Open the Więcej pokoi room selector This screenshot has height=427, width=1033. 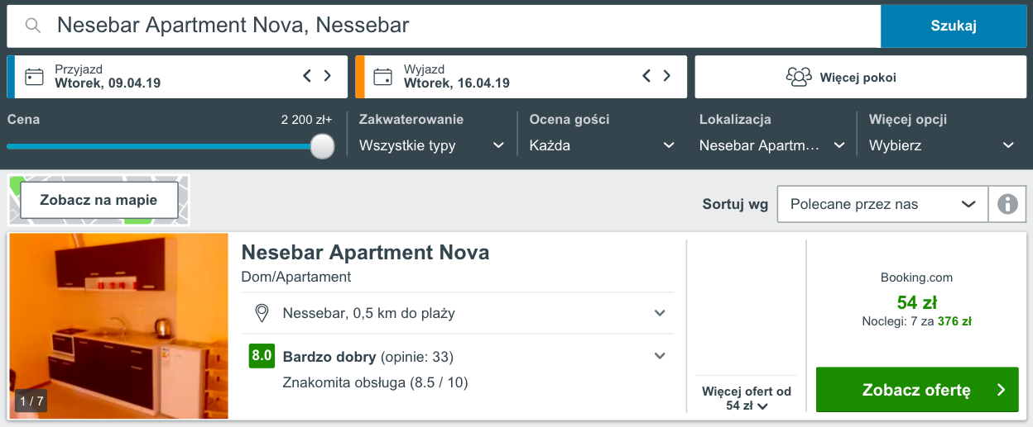pos(860,77)
